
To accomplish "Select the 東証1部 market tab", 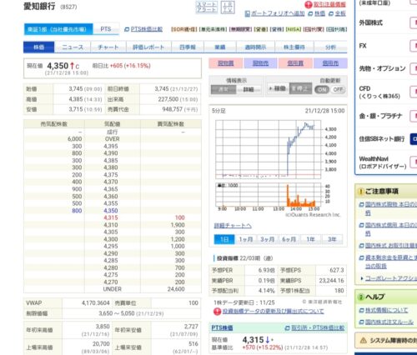I will click(x=58, y=29).
